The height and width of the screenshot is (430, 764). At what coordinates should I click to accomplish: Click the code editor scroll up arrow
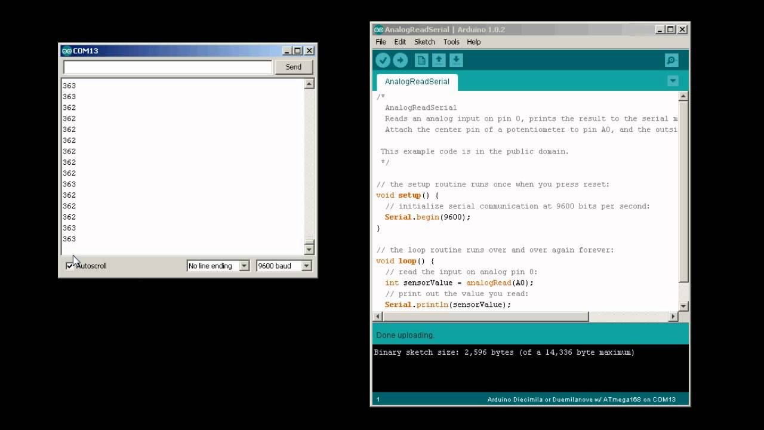pos(683,96)
